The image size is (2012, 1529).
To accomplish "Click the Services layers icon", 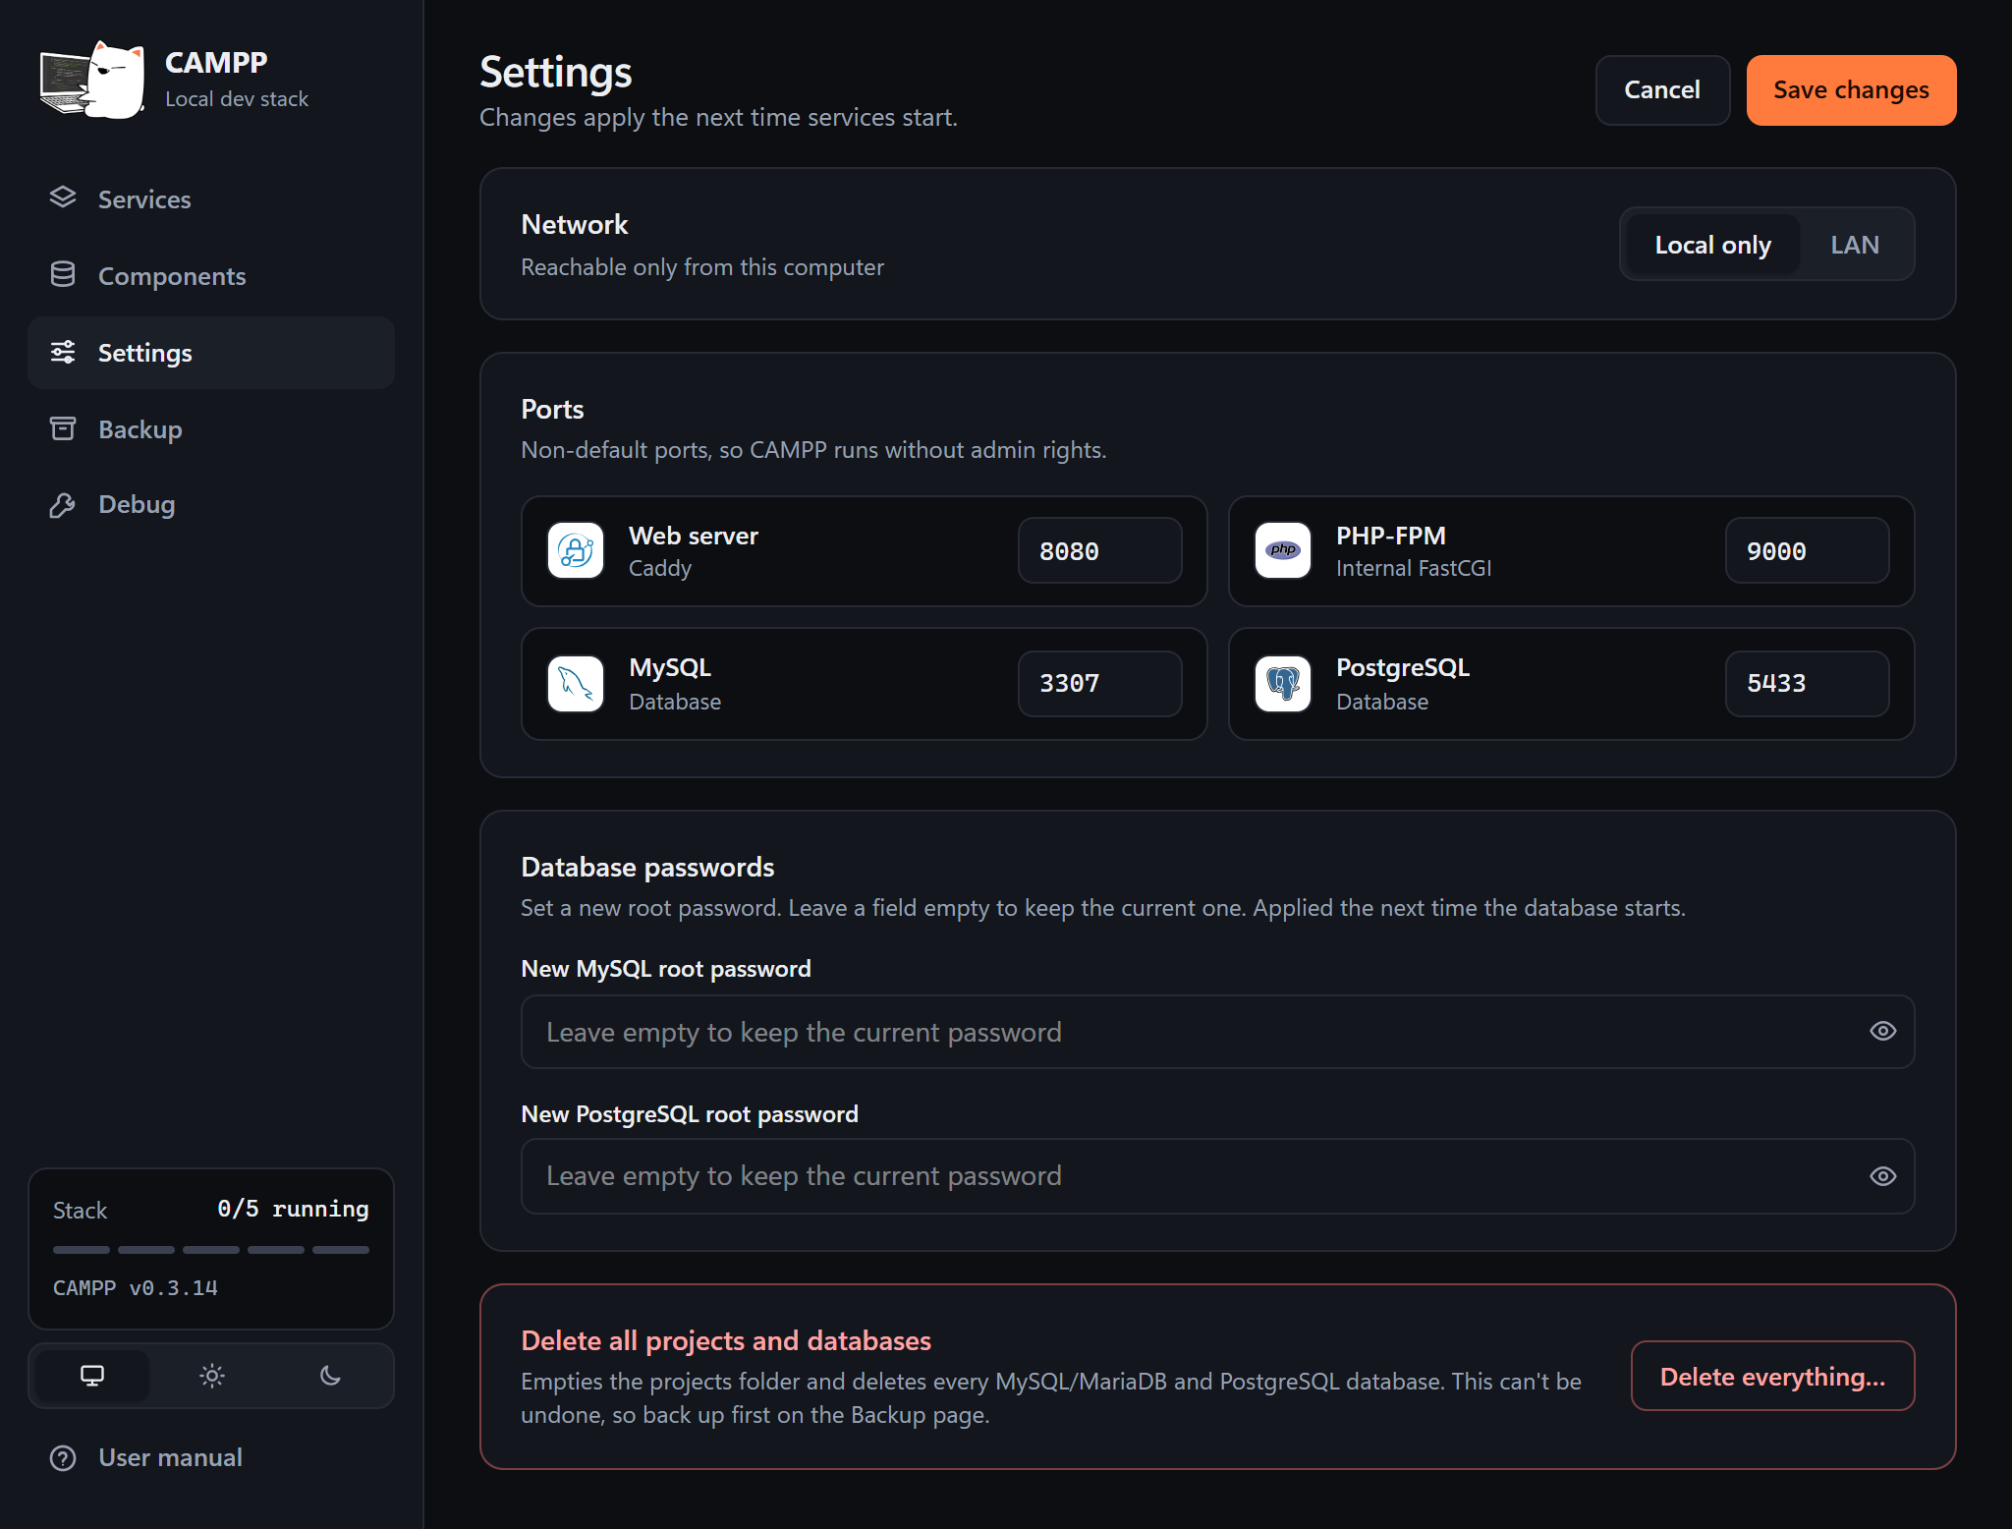I will tap(63, 198).
